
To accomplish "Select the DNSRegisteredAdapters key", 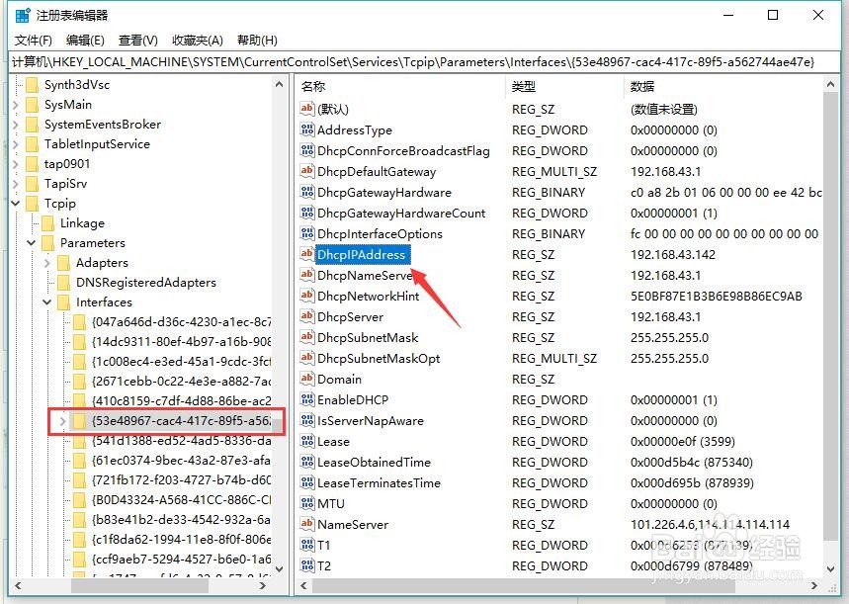I will tap(145, 282).
